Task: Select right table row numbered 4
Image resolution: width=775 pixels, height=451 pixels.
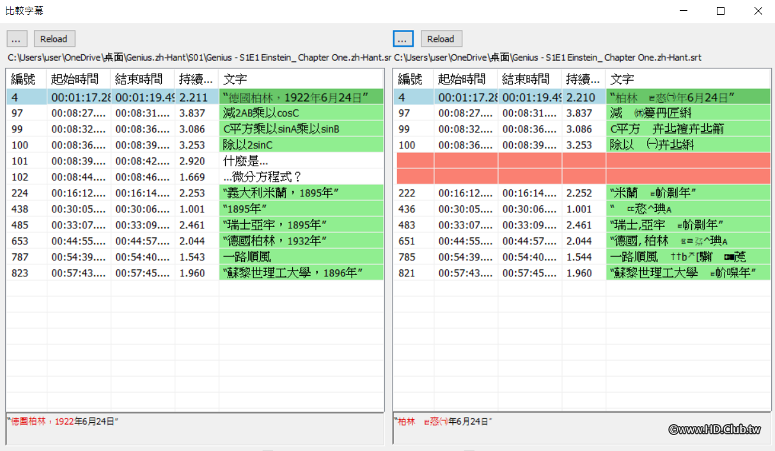Action: (582, 97)
